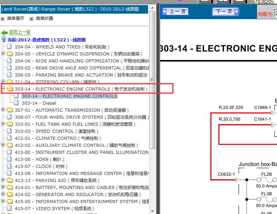Expand 412-02 Auxiliary Climate Control node
277x214 pixels.
point(3,145)
